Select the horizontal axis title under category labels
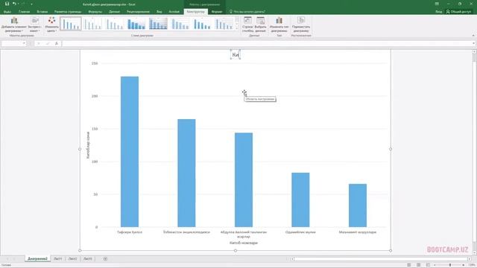477x268 pixels. 244,243
